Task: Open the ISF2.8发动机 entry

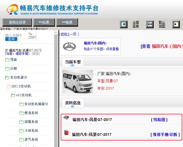Action: [21, 86]
